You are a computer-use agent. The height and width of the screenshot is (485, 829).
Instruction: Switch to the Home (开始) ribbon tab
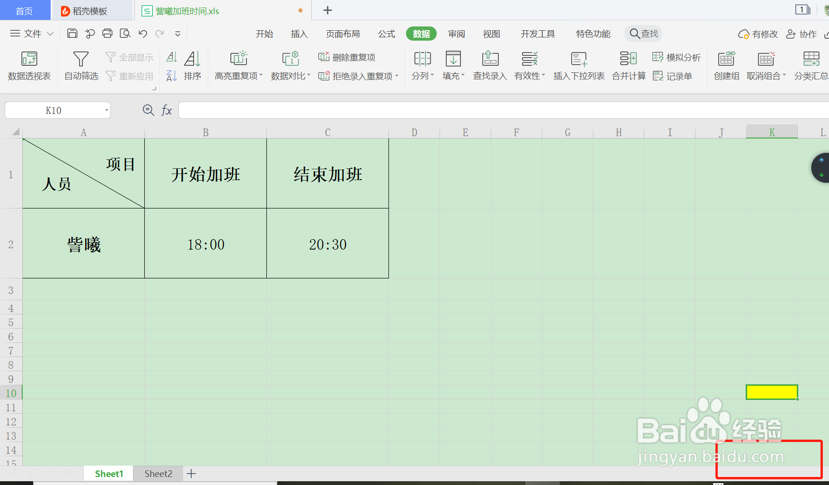[265, 34]
